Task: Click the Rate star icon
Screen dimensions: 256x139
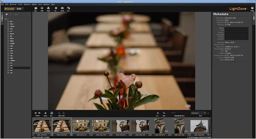Action: pyautogui.click(x=45, y=113)
